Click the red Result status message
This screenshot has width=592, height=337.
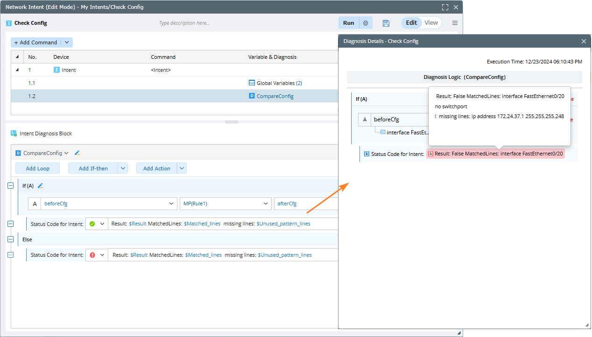(x=495, y=154)
